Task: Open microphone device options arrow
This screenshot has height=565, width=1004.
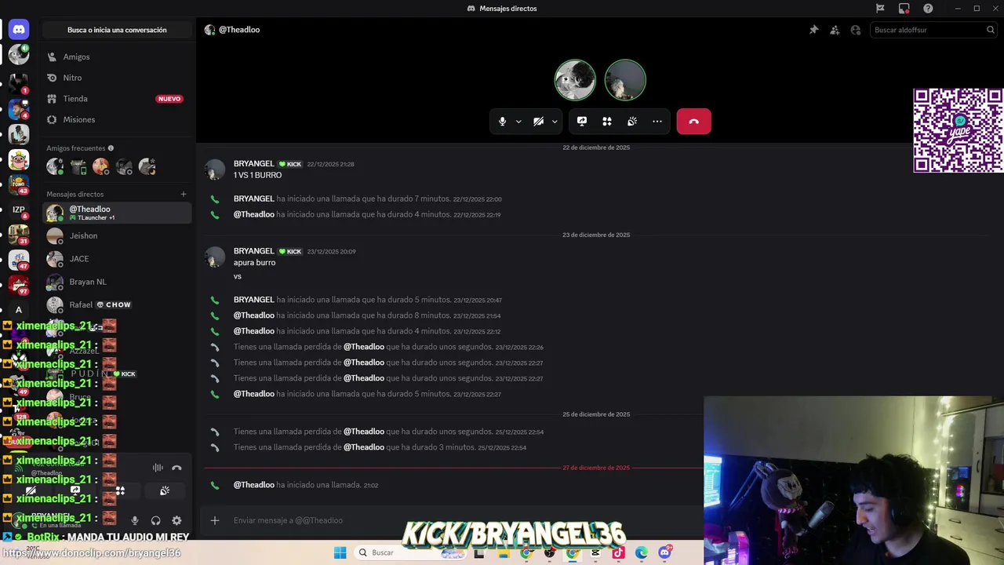Action: coord(518,122)
